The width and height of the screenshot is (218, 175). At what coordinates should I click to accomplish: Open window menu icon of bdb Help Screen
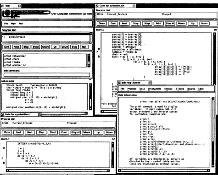[119, 83]
